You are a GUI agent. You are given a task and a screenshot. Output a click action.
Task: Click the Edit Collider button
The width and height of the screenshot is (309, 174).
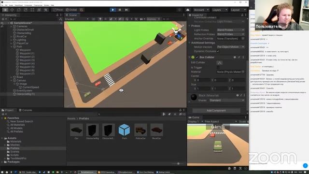click(x=220, y=63)
